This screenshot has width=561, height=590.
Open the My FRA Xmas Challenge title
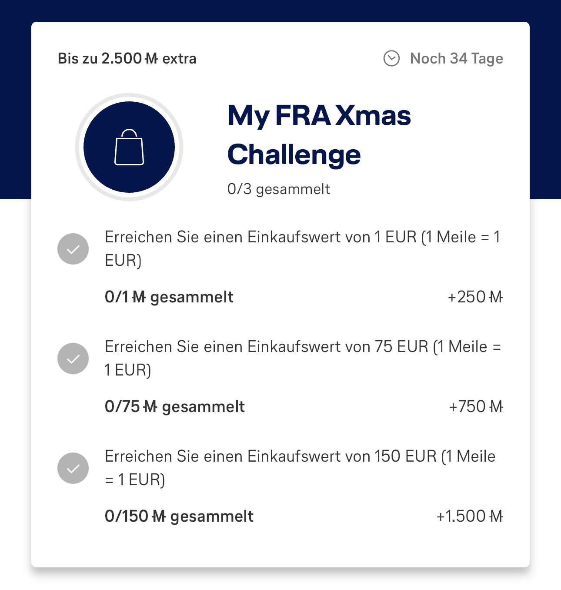point(319,135)
